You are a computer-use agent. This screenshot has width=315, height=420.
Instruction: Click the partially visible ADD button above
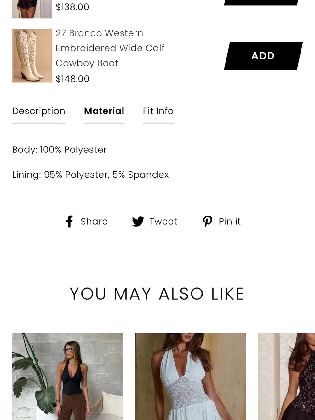261,3
